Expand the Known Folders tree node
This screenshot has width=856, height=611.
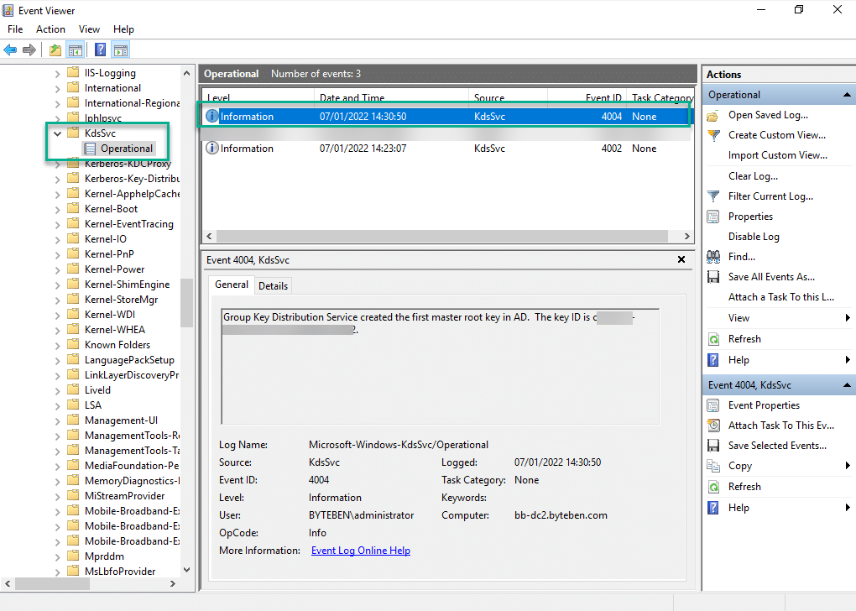click(57, 345)
